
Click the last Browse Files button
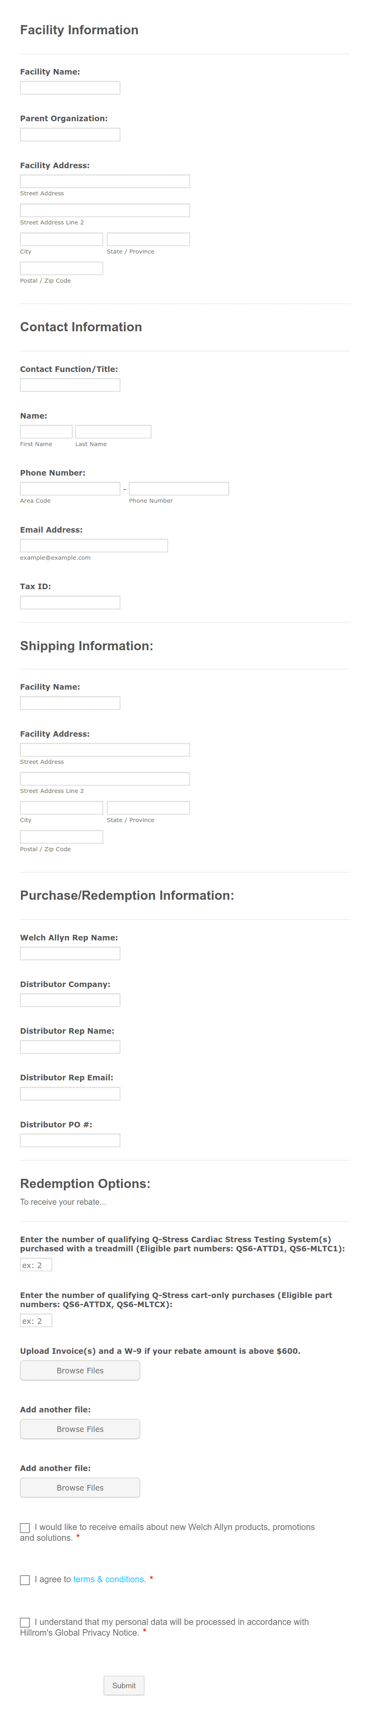(80, 1487)
